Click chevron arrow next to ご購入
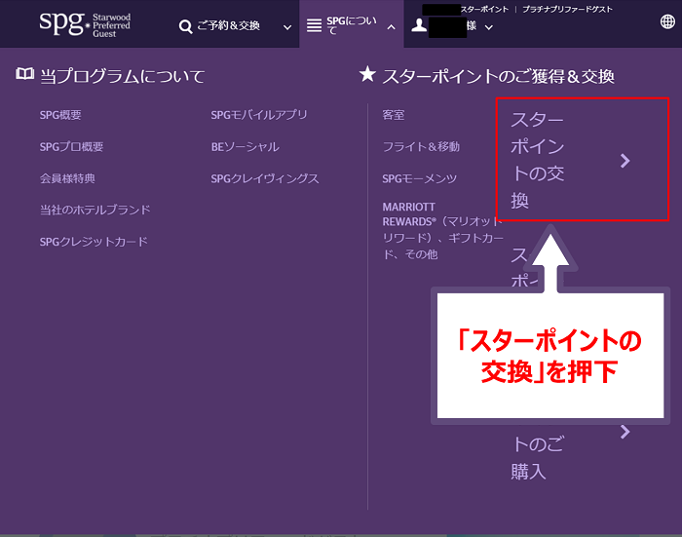The width and height of the screenshot is (682, 537). [625, 432]
